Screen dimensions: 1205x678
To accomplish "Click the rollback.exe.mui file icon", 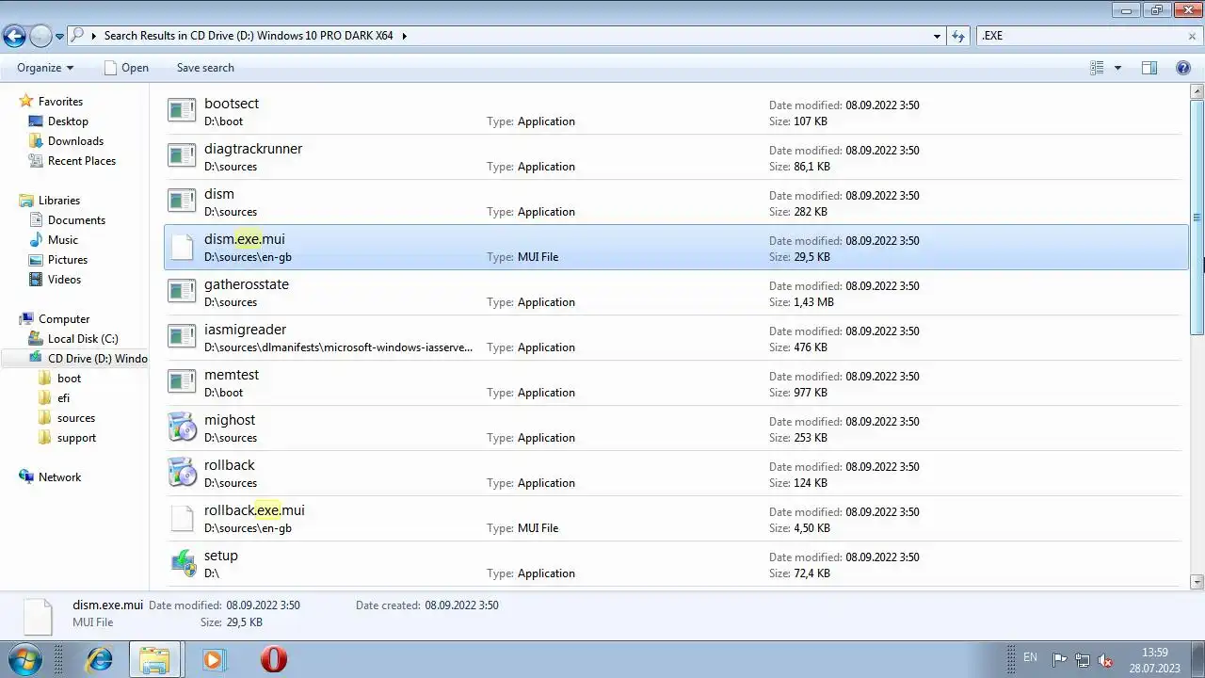I will click(x=182, y=518).
